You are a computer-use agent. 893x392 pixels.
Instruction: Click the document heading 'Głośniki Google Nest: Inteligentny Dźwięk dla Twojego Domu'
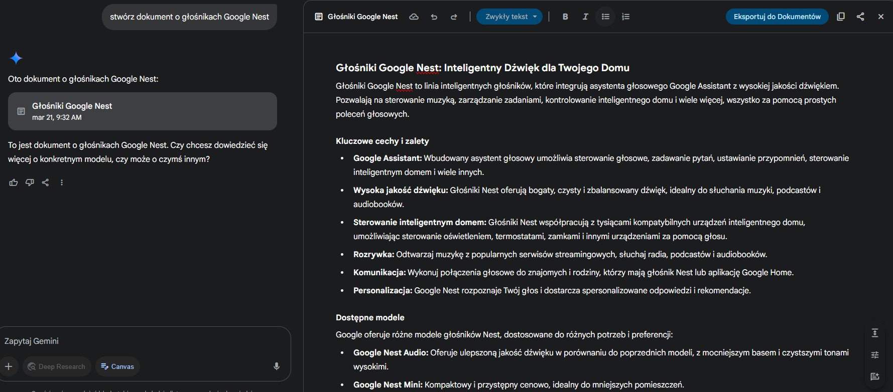(482, 68)
